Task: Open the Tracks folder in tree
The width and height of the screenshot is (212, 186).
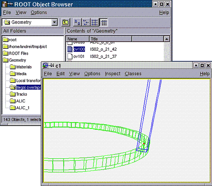Action: (x=13, y=94)
